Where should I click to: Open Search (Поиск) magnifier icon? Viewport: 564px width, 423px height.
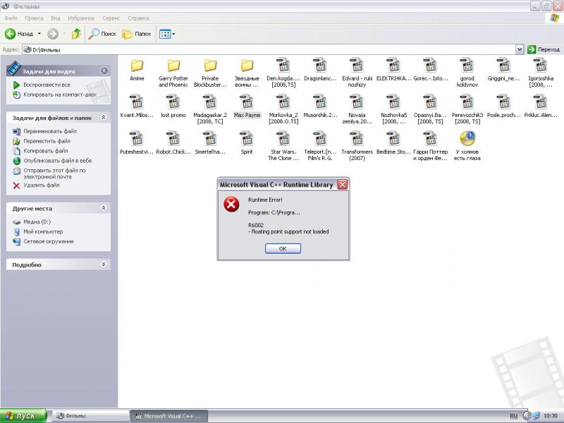tap(94, 34)
